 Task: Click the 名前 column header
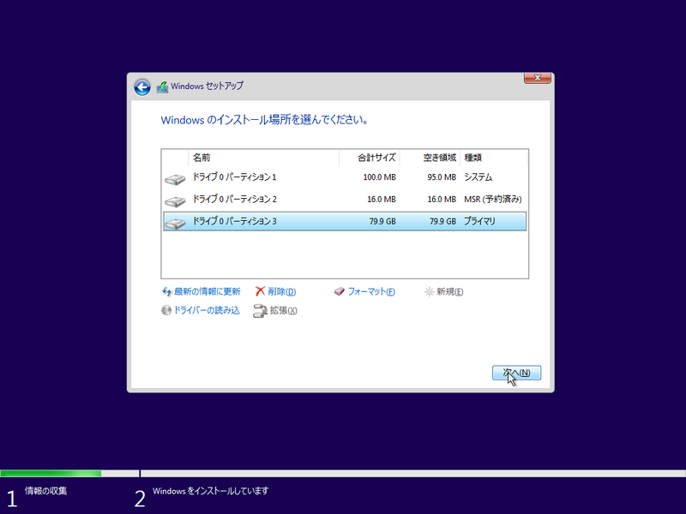[200, 158]
